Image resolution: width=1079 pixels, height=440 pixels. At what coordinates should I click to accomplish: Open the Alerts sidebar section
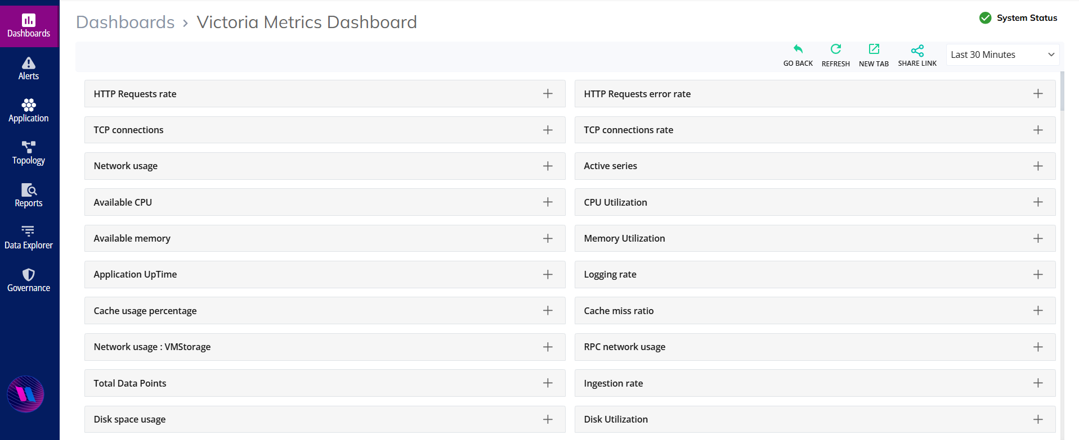pos(29,69)
